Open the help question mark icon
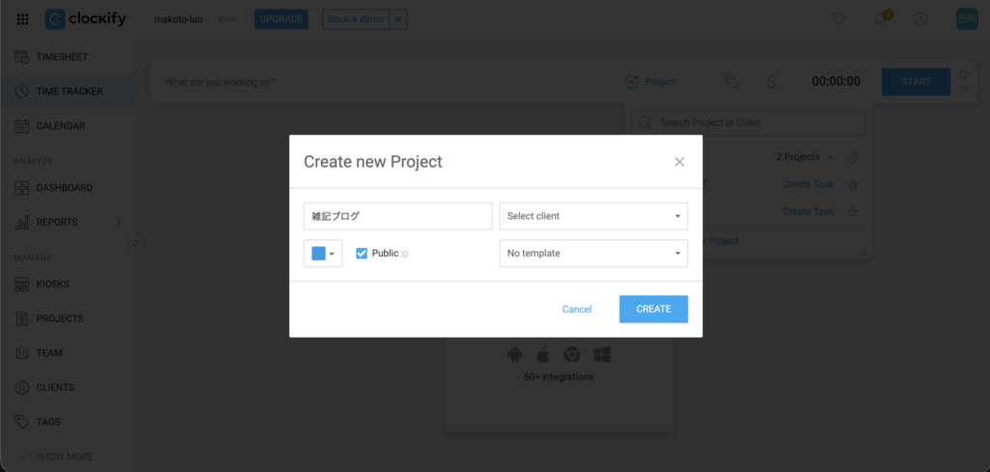 pos(920,19)
